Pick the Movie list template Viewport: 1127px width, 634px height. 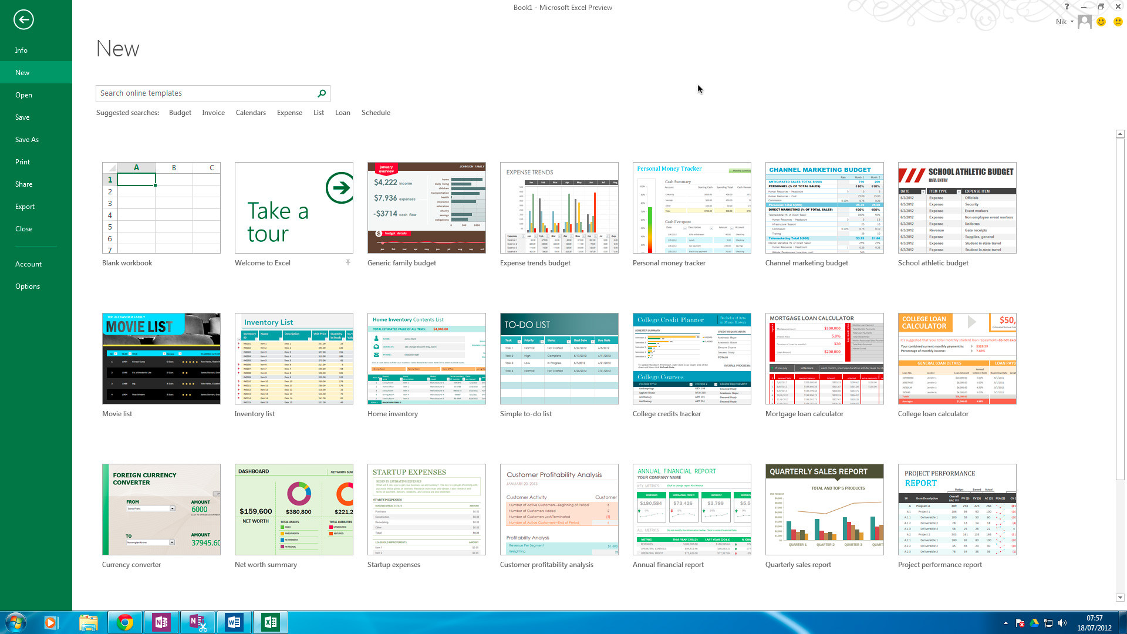(161, 359)
